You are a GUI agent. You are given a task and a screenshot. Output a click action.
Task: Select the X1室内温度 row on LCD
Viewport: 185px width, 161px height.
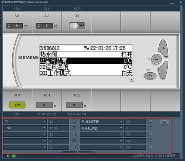pos(86,61)
